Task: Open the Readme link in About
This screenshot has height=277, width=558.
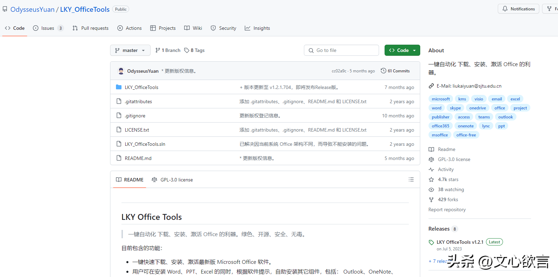Action: [442, 149]
